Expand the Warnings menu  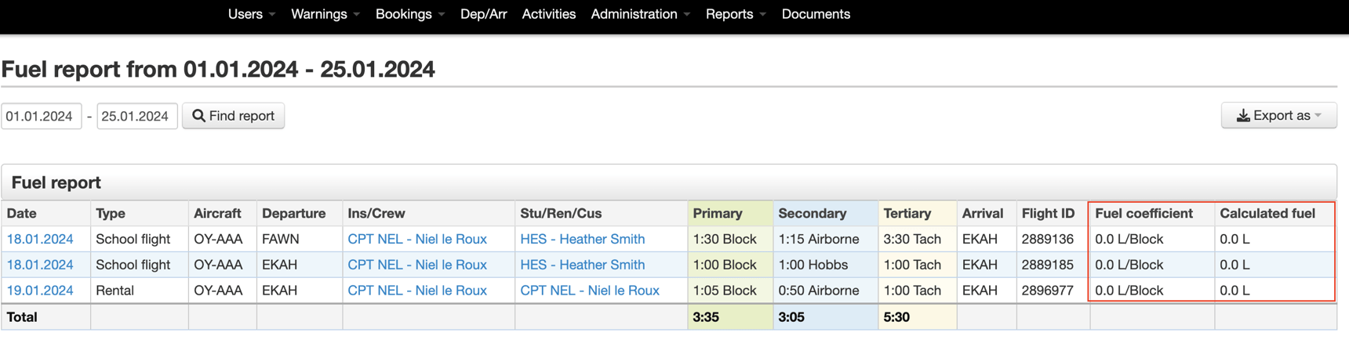click(325, 14)
